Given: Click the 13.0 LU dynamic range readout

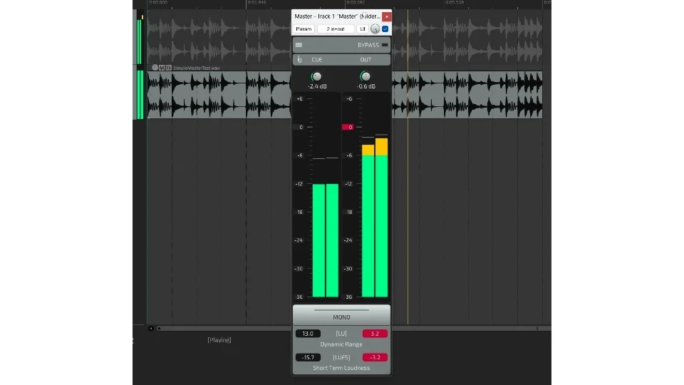Looking at the screenshot, I should [308, 334].
